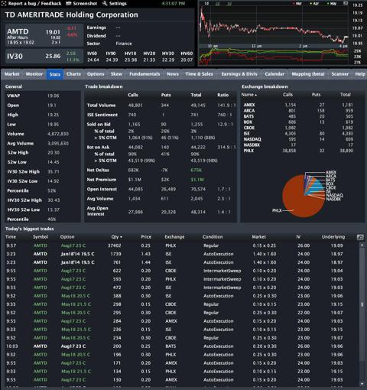Switch to the Calendar tab

[274, 74]
